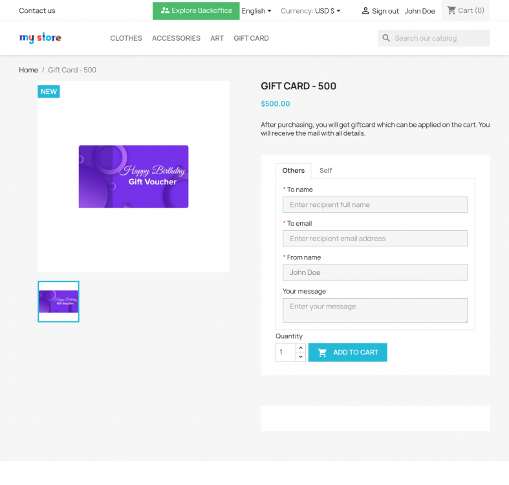Click the user account icon beside Sign out

365,11
